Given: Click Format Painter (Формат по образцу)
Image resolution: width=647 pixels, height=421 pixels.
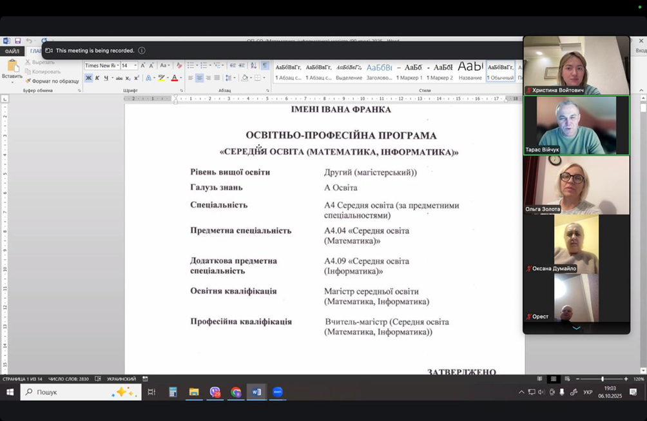Looking at the screenshot, I should click(52, 81).
